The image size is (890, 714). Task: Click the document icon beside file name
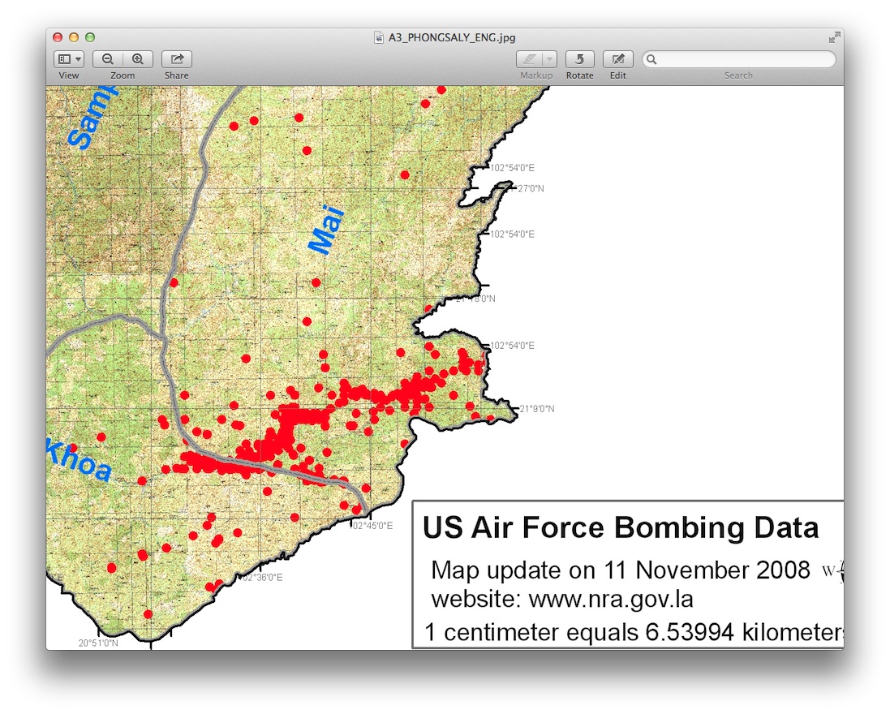(379, 37)
